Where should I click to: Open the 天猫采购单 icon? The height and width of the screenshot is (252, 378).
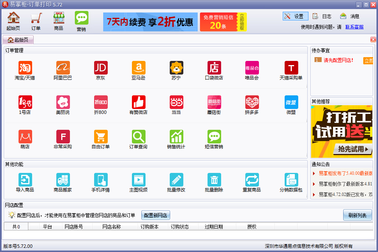(x=291, y=70)
